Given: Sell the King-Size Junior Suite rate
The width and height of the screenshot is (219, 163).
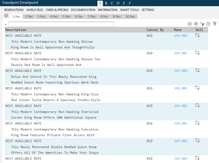Looking at the screenshot, I should (x=197, y=88).
